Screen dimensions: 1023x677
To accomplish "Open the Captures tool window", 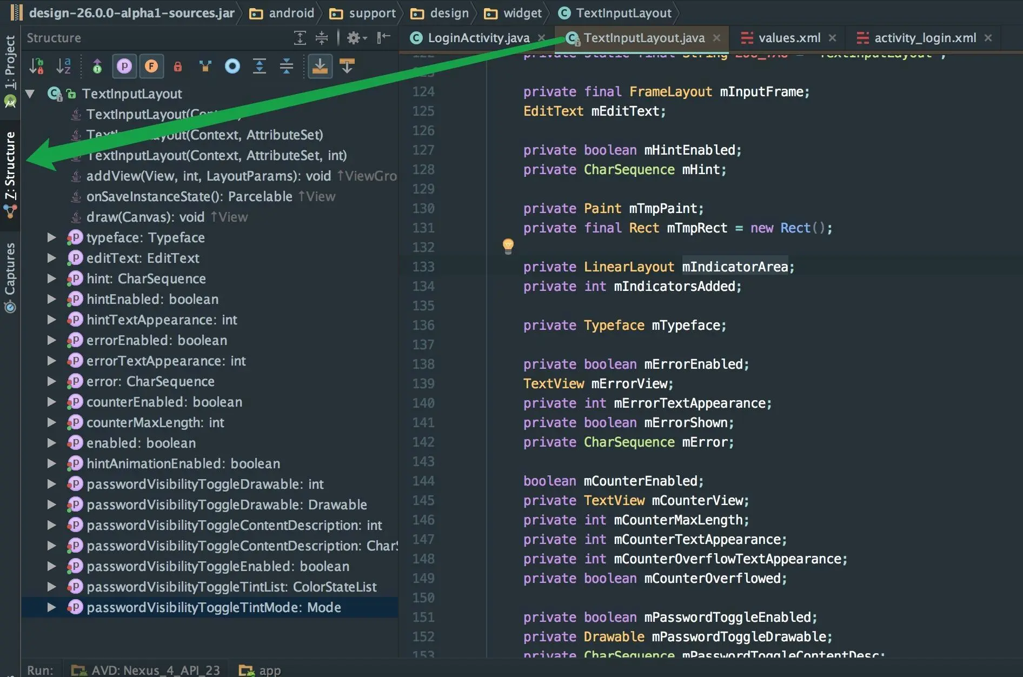I will point(10,277).
